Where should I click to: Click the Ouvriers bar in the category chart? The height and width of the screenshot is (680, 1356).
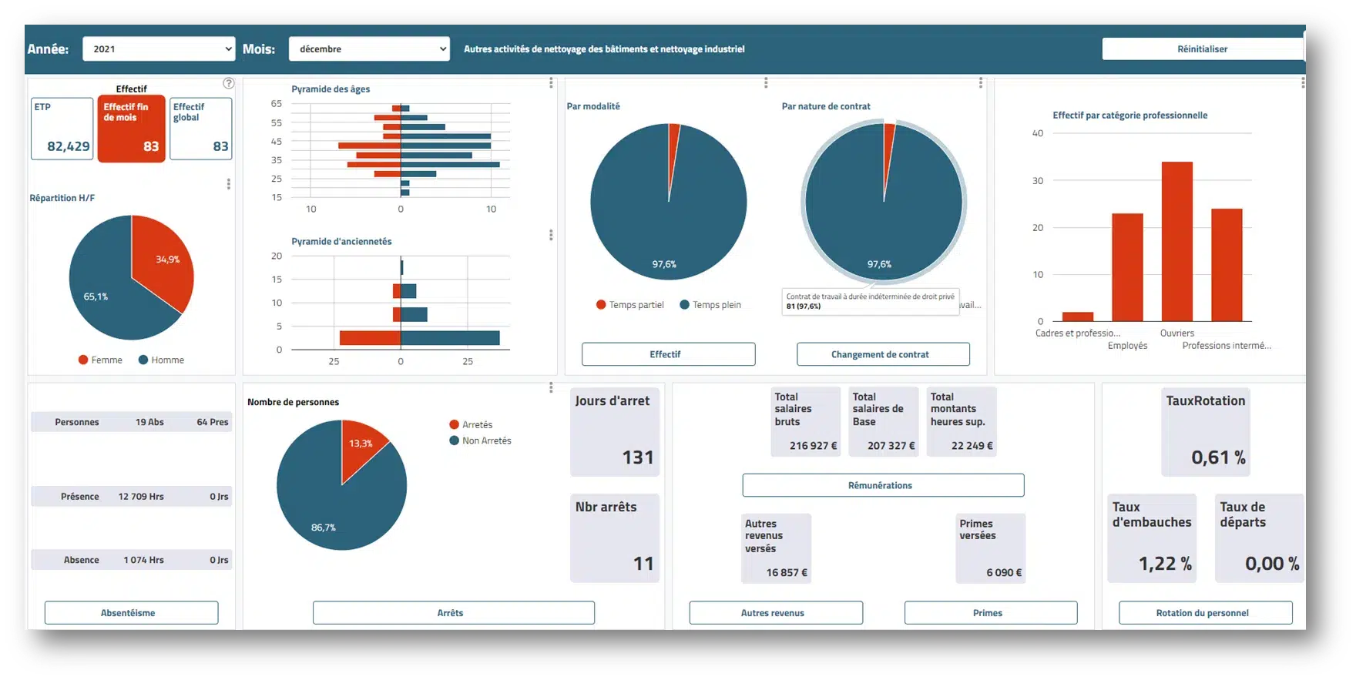(1176, 241)
